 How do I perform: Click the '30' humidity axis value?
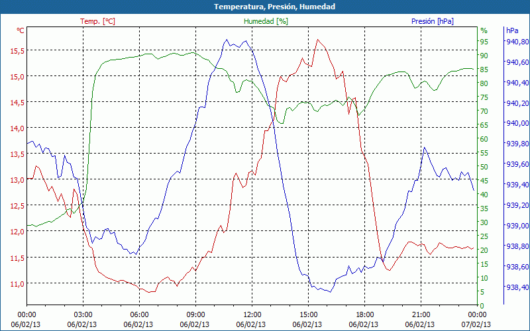pyautogui.click(x=484, y=222)
